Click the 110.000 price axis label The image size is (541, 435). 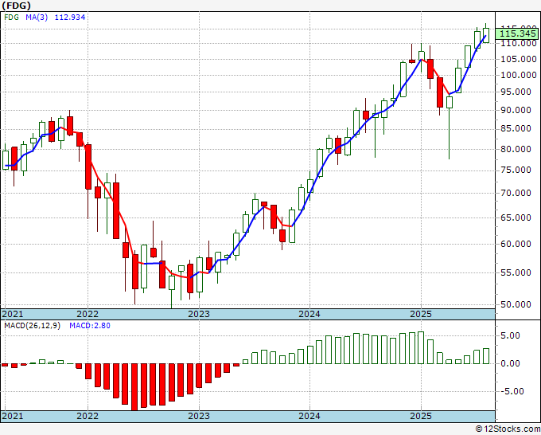(x=519, y=44)
